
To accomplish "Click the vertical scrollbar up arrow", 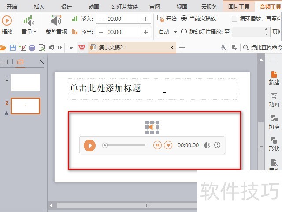I will point(261,60).
